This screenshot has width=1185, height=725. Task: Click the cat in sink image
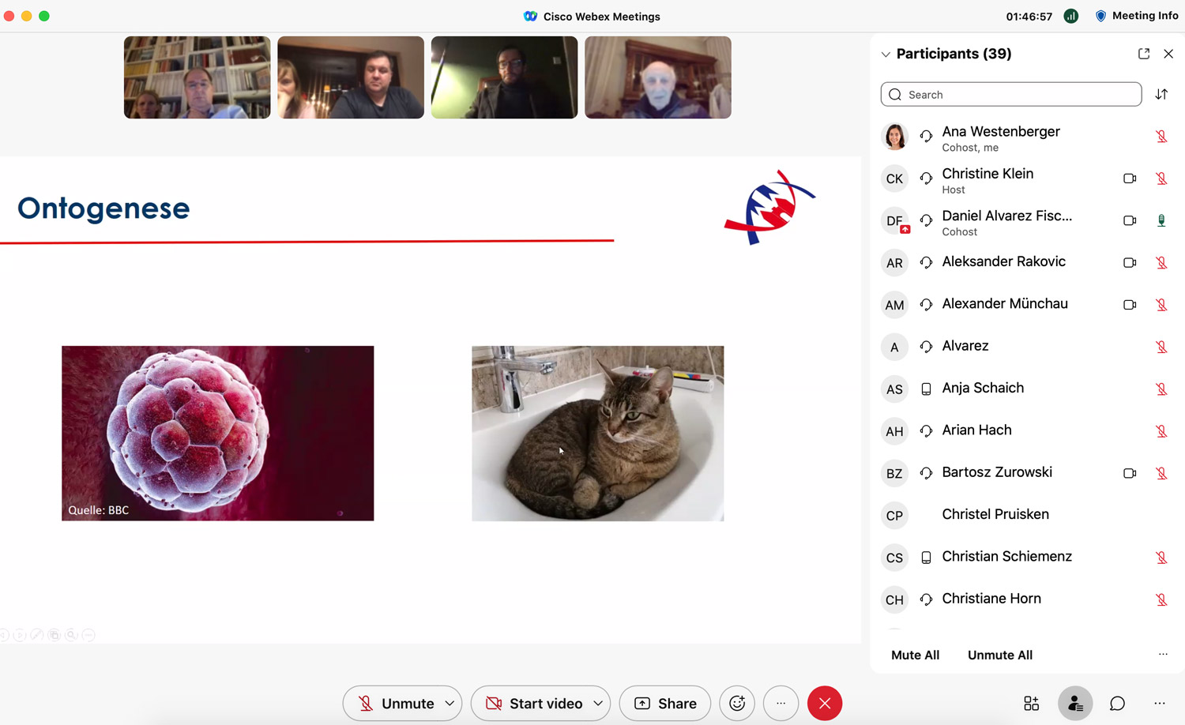598,434
